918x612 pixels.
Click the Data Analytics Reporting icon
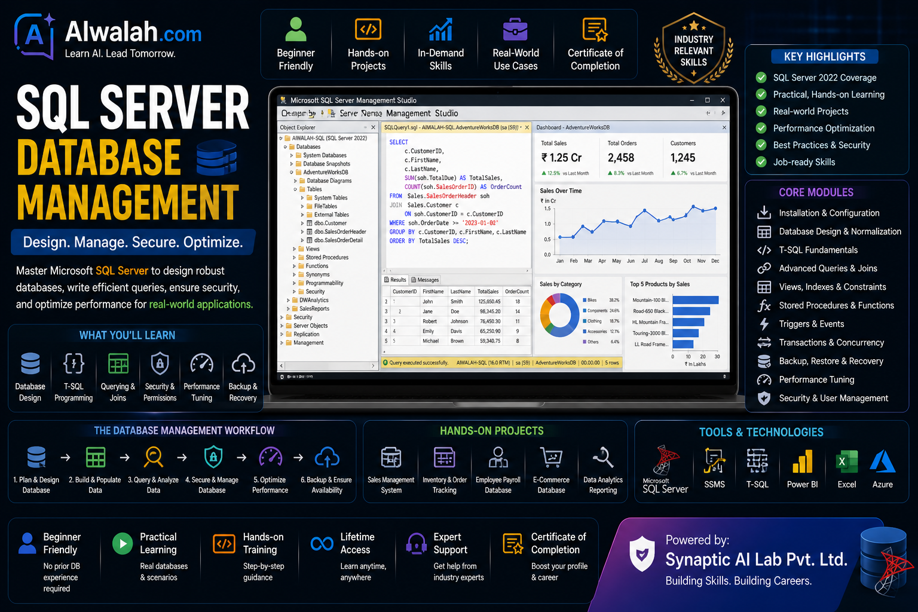(x=603, y=457)
